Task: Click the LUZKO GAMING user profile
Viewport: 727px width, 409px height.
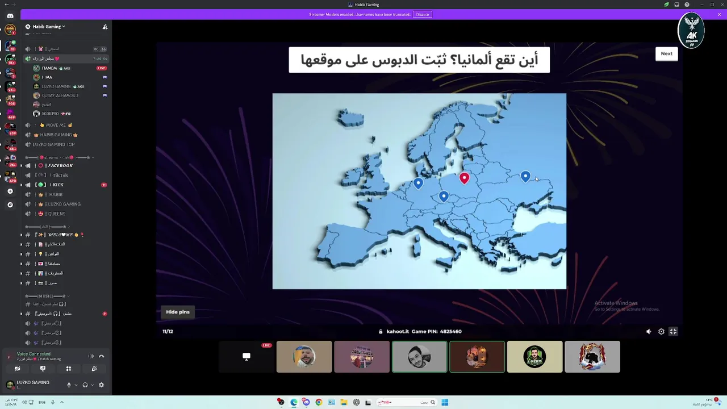Action: pos(28,385)
